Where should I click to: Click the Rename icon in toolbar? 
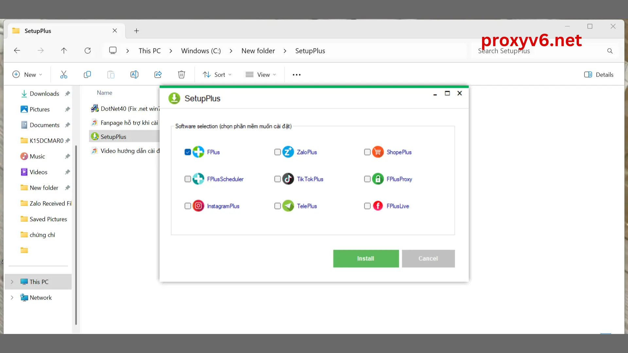(x=134, y=75)
